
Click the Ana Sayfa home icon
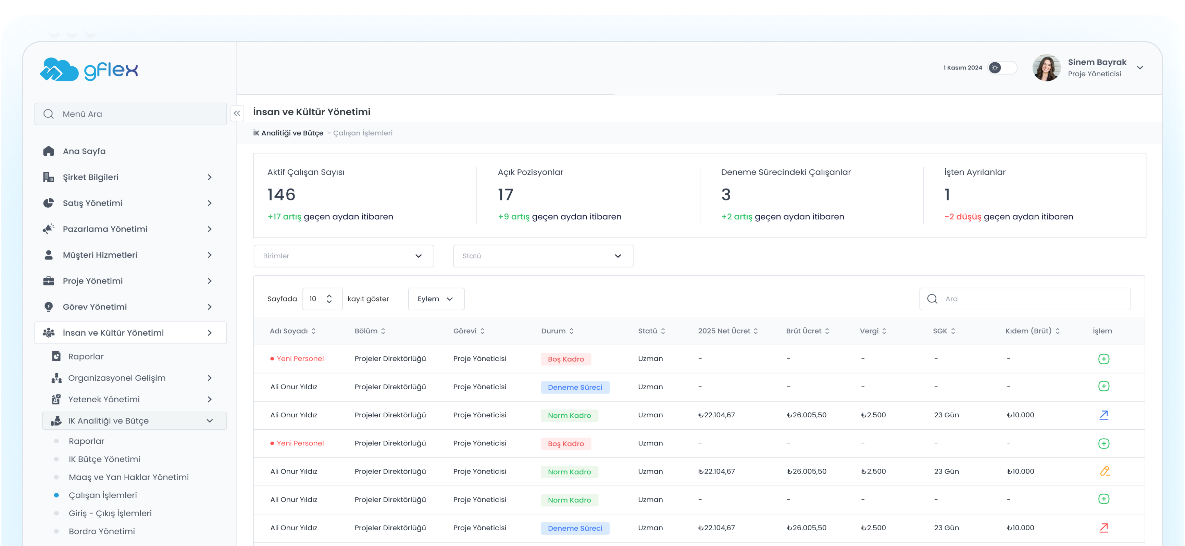tap(49, 151)
